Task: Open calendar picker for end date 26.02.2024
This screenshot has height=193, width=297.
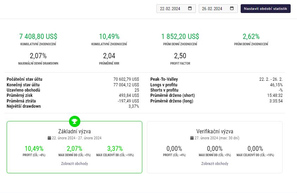Action: click(x=232, y=8)
